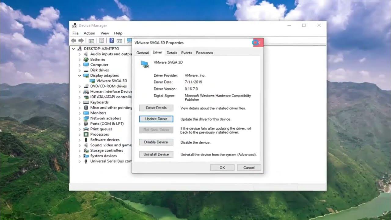Expand the Sound, video and game controllers branch
This screenshot has width=391, height=220.
coord(80,145)
